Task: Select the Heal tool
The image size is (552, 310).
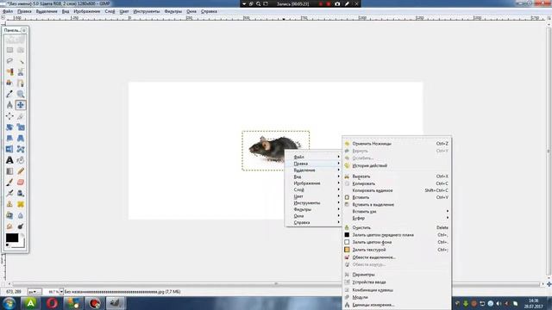Action: pos(21,204)
